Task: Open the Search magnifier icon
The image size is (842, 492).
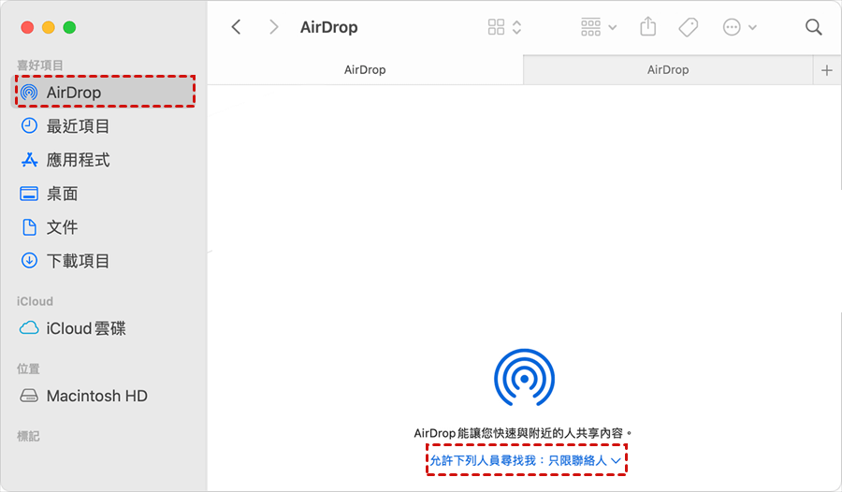Action: coord(813,27)
